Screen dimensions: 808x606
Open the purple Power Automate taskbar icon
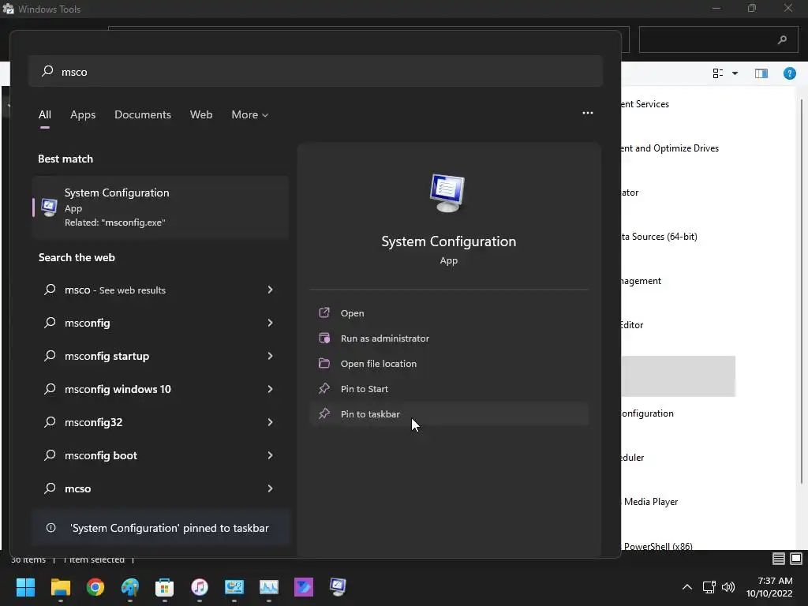coord(304,587)
